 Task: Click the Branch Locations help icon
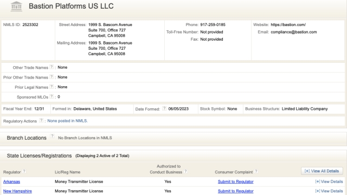click(52, 136)
